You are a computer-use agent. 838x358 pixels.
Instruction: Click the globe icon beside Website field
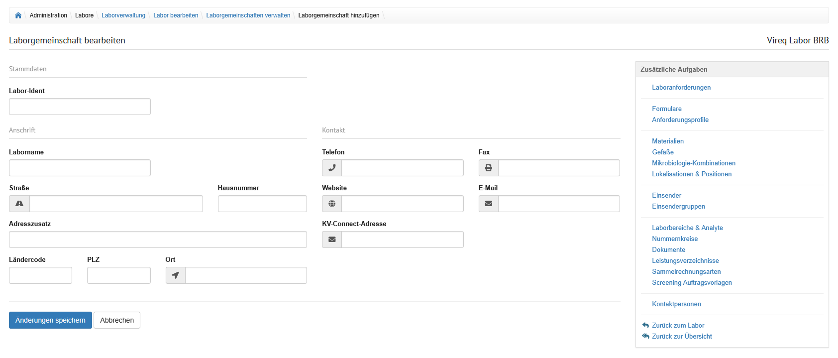coord(332,204)
